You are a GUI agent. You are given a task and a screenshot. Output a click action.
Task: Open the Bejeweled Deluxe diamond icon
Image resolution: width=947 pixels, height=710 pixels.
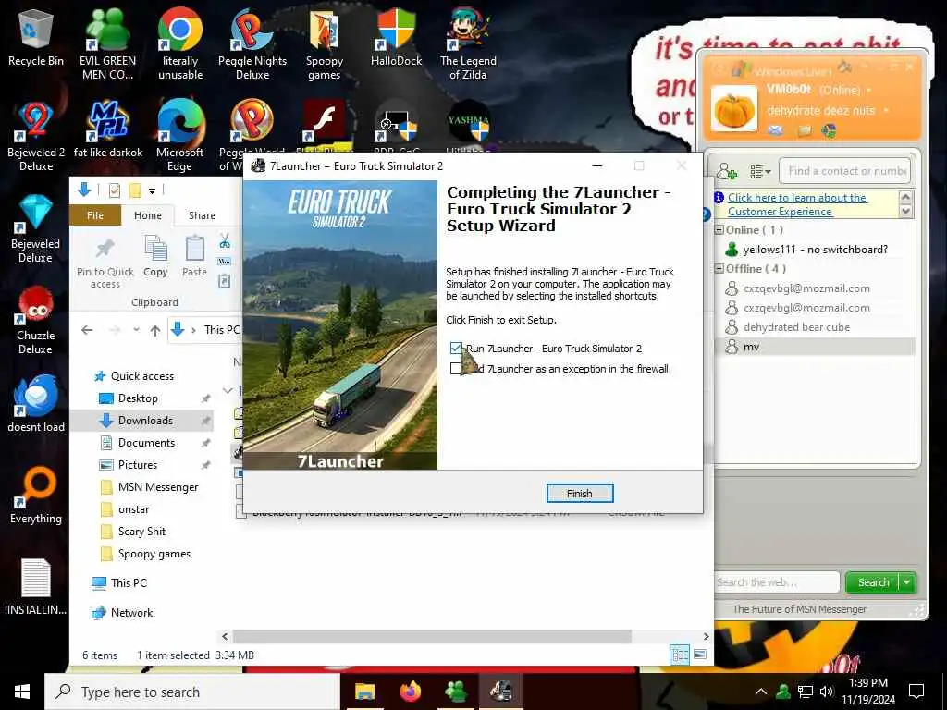[x=36, y=228]
